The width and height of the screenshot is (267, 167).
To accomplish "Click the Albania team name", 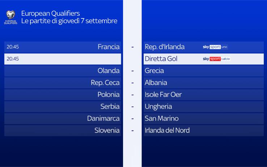I will coord(156,83).
